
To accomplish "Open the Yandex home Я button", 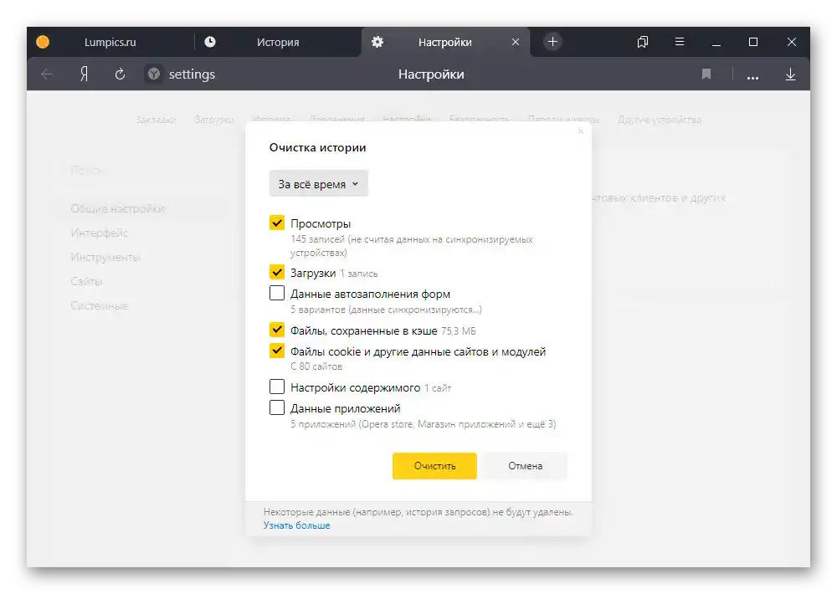I will [x=84, y=74].
